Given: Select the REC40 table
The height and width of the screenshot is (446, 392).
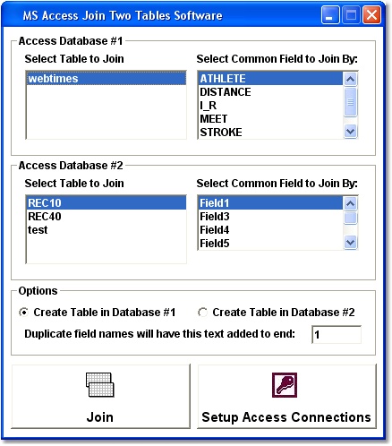Looking at the screenshot, I should [107, 217].
